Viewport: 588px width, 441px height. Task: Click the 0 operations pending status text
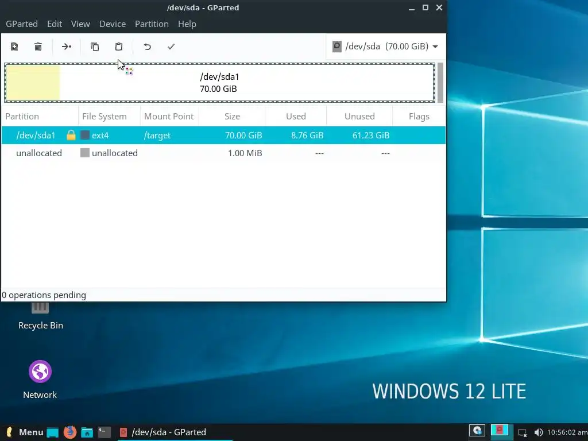44,295
